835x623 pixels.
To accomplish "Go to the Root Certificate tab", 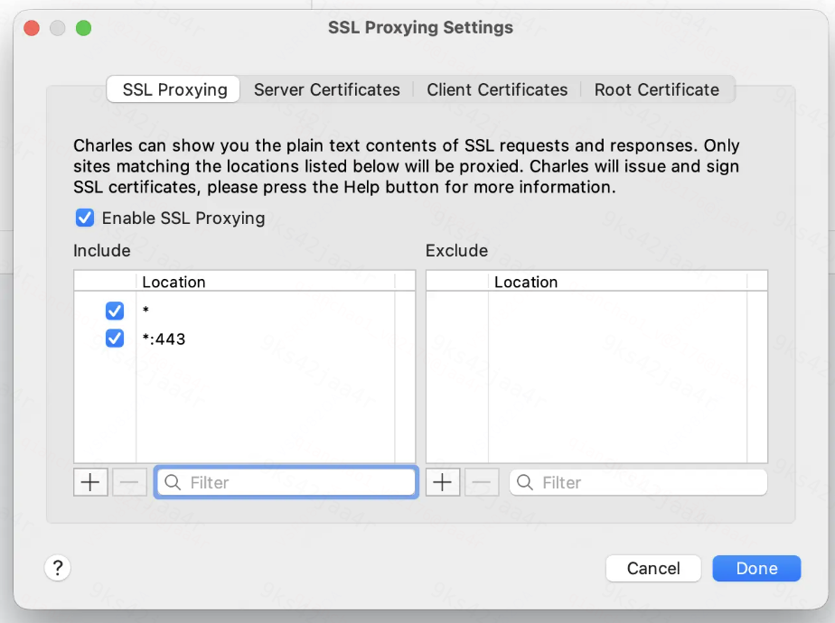I will click(x=657, y=89).
